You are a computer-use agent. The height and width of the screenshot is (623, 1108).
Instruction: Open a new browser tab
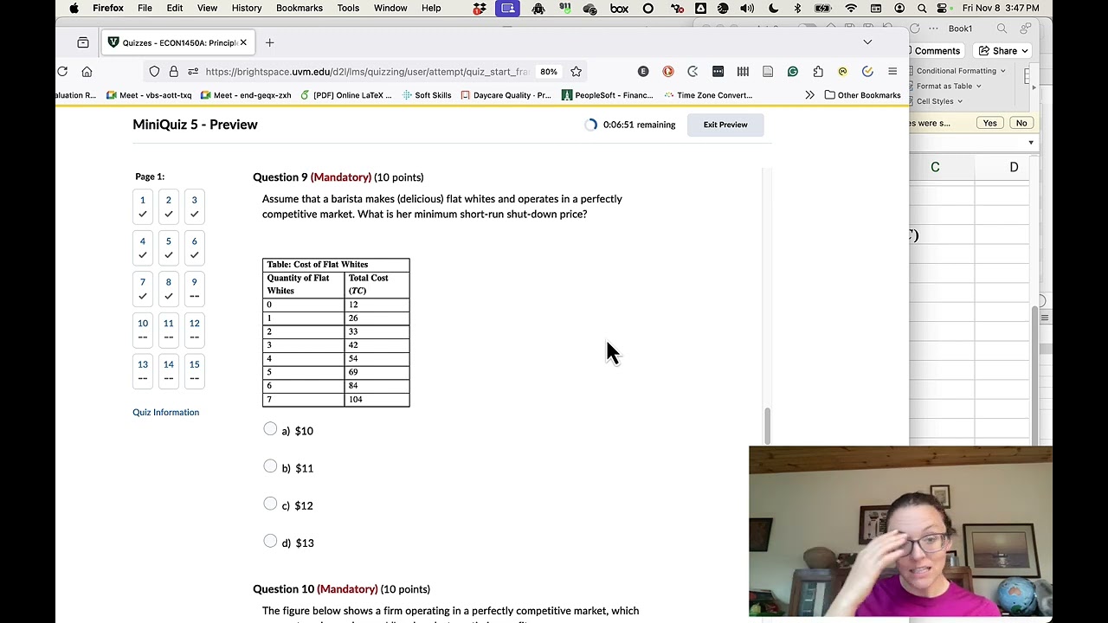pos(269,42)
